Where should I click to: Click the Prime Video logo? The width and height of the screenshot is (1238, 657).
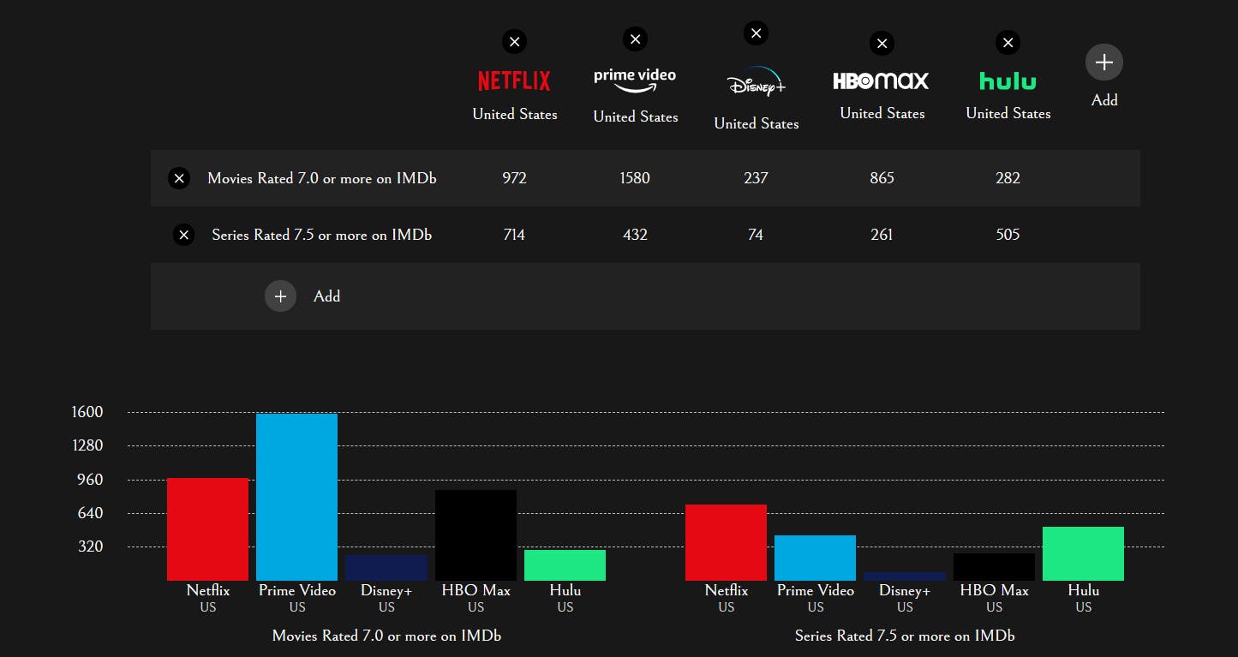pyautogui.click(x=635, y=81)
